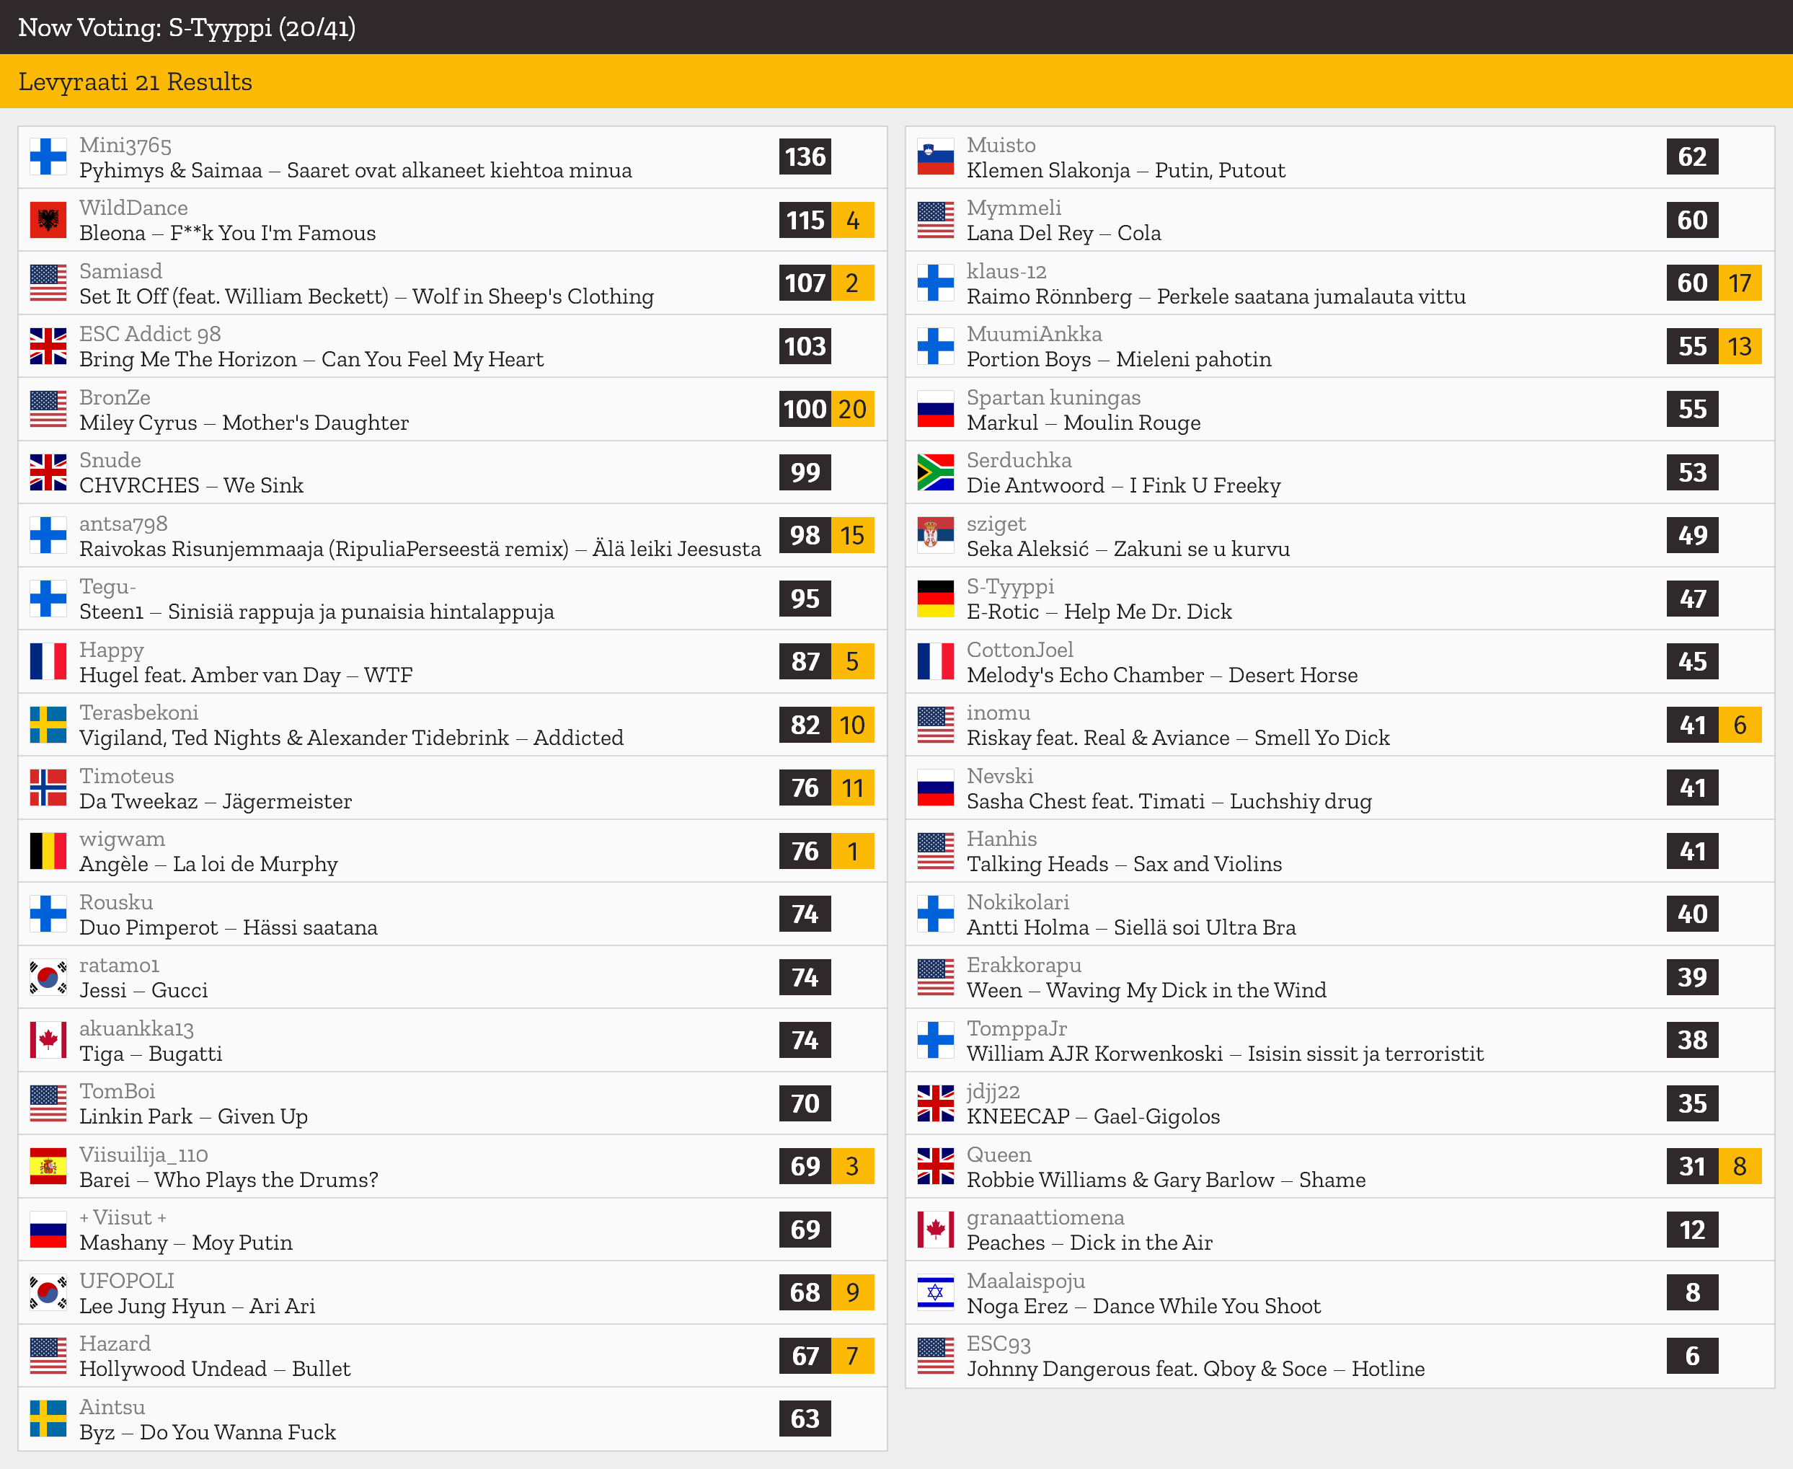Viewport: 1793px width, 1469px height.
Task: Click the Israeli flag next to Maalaispoju
Action: pos(935,1293)
